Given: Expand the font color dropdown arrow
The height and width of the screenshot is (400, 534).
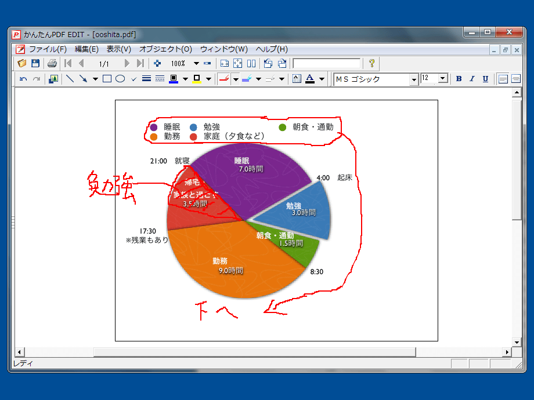Looking at the screenshot, I should pos(322,79).
